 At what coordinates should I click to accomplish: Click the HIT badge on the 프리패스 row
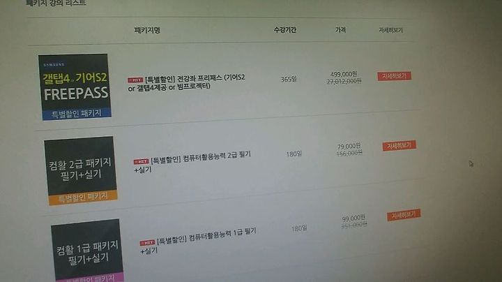point(135,80)
